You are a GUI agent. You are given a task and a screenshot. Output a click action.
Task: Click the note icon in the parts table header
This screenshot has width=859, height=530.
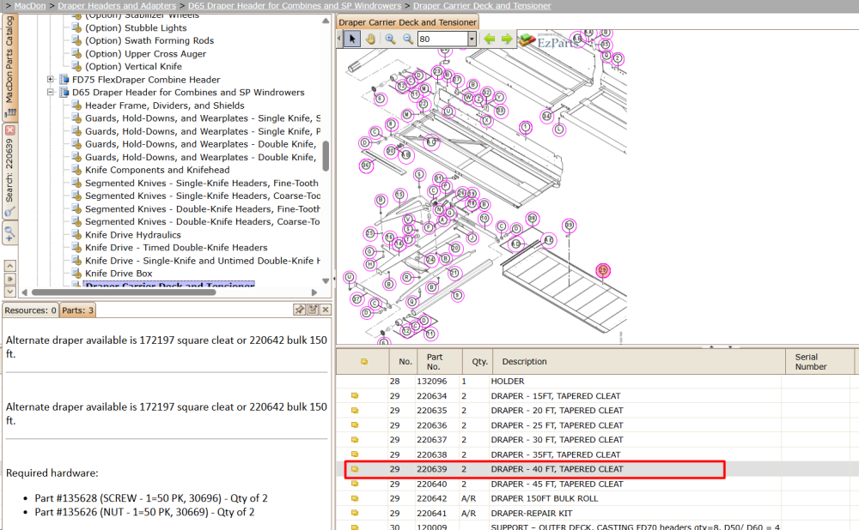364,362
